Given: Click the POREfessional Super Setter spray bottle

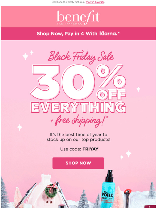Looking at the screenshot, I should point(108,189).
